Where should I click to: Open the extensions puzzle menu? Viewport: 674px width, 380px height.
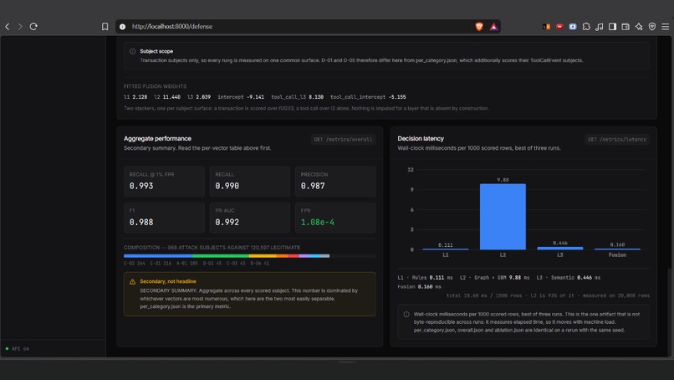[586, 27]
